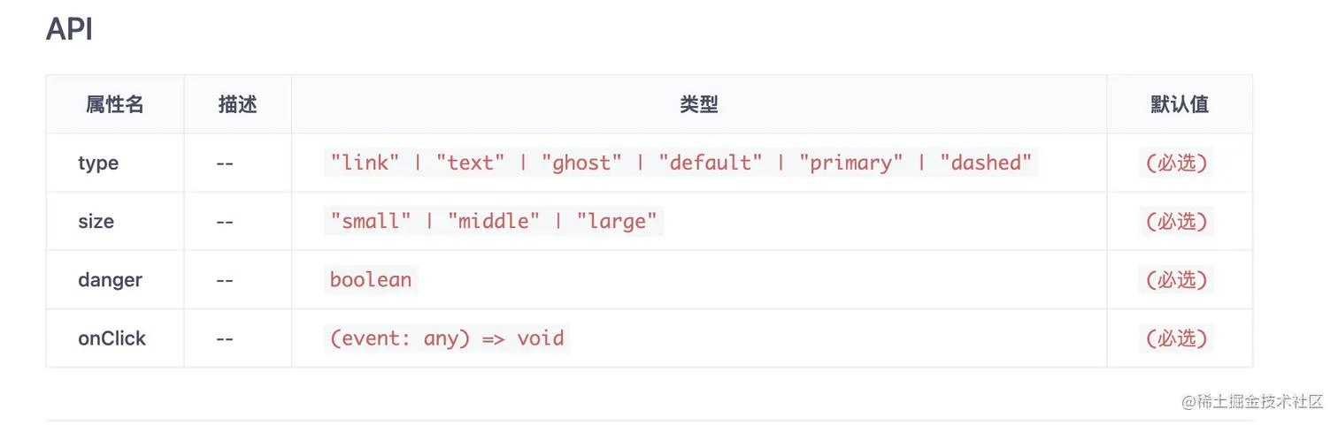Click the onClick property name

pos(111,338)
